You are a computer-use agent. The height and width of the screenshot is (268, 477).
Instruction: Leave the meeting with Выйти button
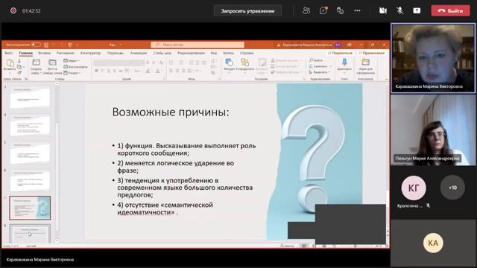(450, 10)
